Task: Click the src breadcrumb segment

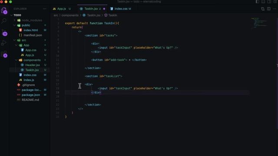Action: point(56,16)
